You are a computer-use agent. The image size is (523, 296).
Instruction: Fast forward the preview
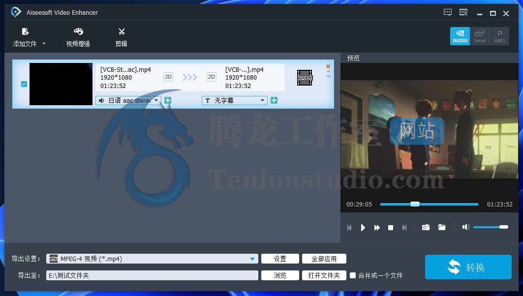(377, 227)
